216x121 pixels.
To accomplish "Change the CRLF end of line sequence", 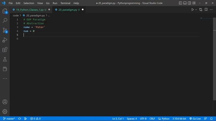I will click(152, 119).
